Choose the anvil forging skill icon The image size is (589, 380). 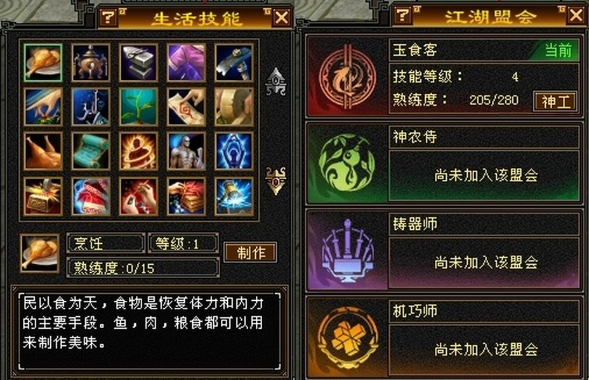click(138, 63)
